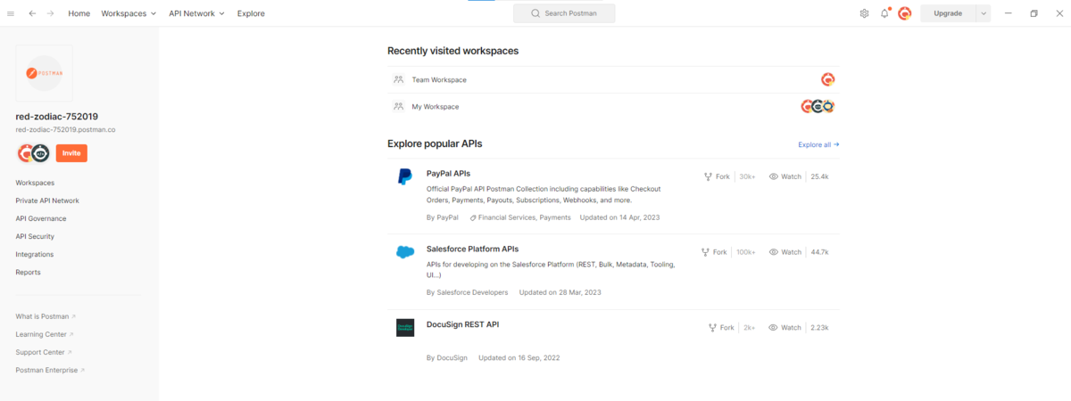Click the DocuSign fork icon
This screenshot has height=401, width=1071.
point(712,328)
